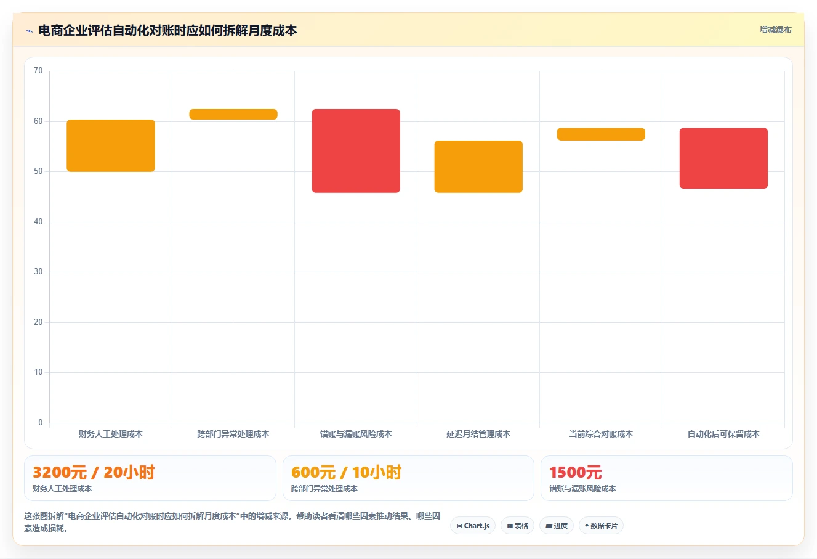Click the y-axis value 0

pyautogui.click(x=41, y=423)
